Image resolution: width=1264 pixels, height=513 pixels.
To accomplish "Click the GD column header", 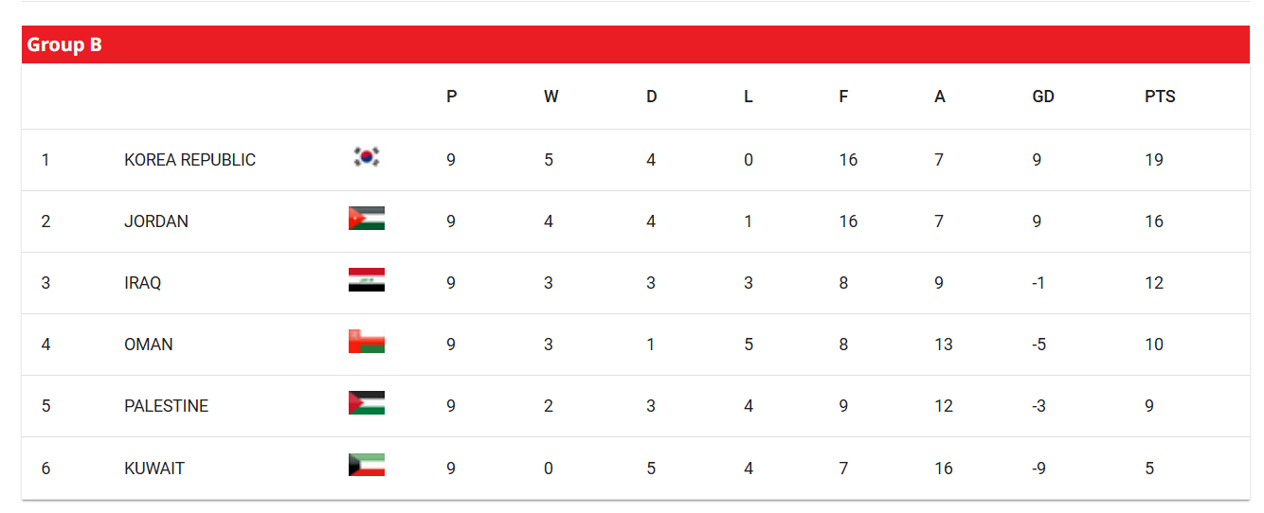I will 1043,97.
